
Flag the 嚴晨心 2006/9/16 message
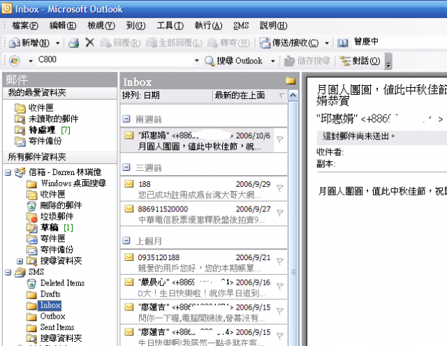[280, 285]
